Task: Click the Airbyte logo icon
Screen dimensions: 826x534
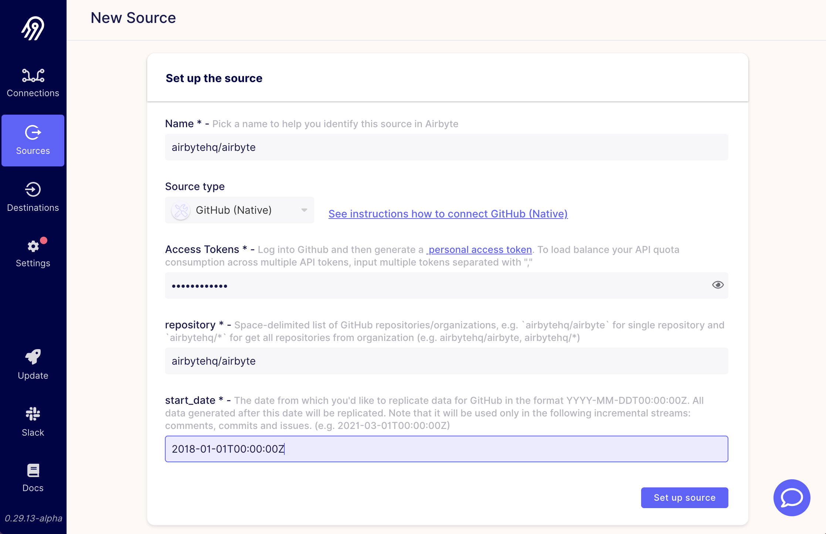Action: (x=33, y=28)
